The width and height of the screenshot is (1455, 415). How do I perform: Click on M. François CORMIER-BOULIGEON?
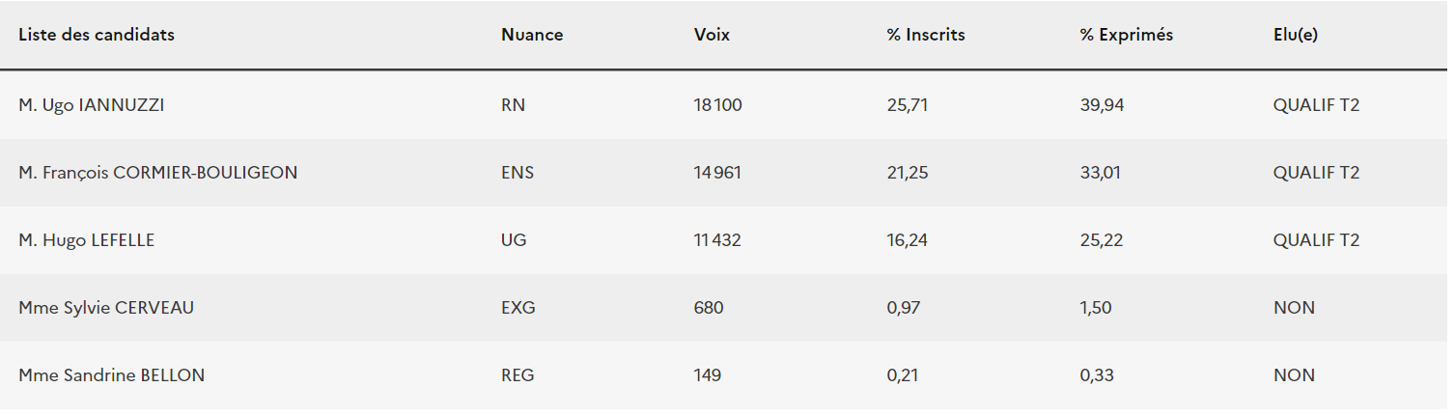coord(158,173)
